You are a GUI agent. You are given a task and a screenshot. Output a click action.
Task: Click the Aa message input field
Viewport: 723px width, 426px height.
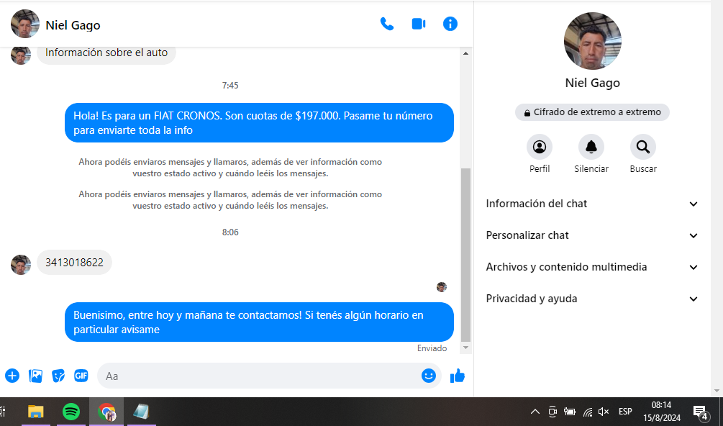259,376
